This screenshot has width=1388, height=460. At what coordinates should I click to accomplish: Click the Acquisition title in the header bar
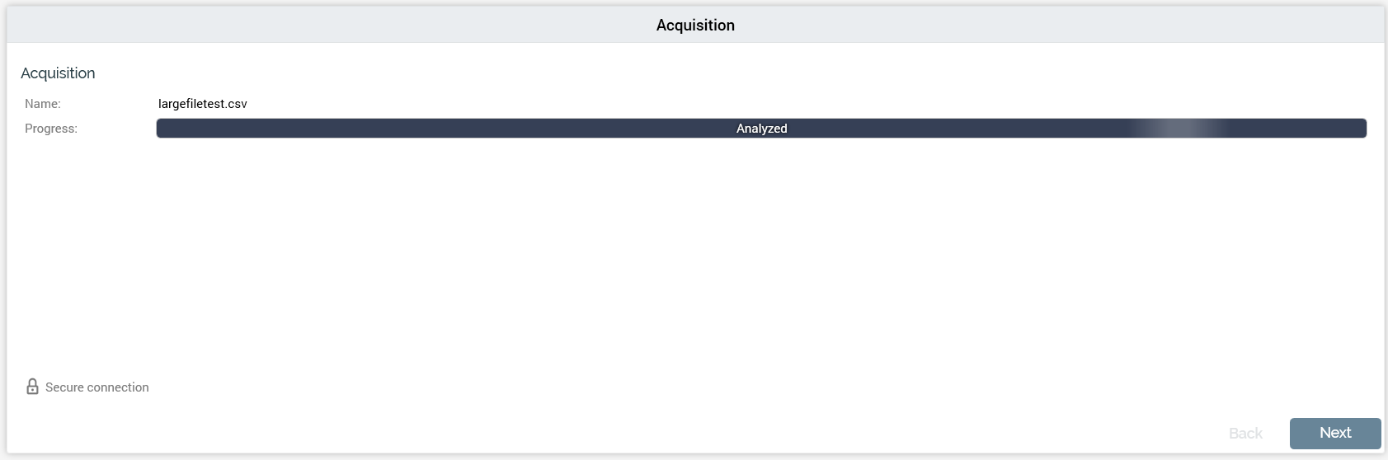[x=695, y=26]
